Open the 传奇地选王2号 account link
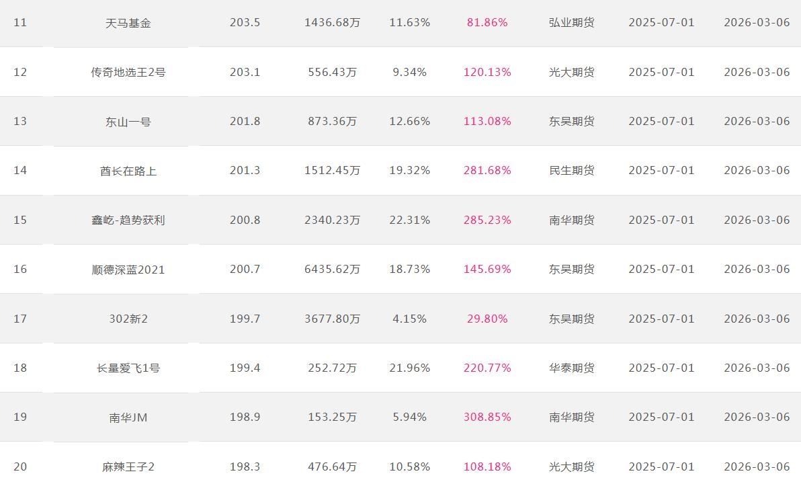This screenshot has width=801, height=486. coord(128,72)
